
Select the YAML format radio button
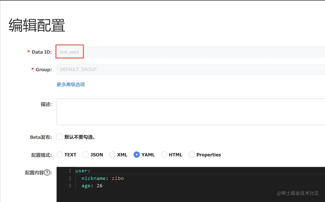[x=137, y=155]
